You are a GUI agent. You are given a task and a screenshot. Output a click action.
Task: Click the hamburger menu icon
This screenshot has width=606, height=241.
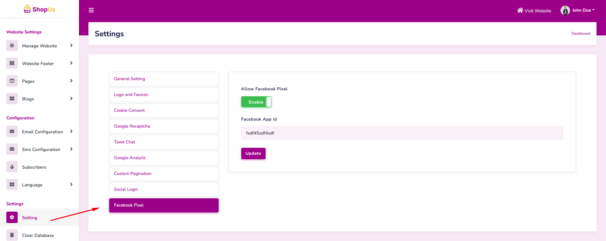[91, 10]
